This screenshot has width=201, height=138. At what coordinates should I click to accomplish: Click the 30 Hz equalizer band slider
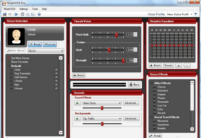point(152,45)
